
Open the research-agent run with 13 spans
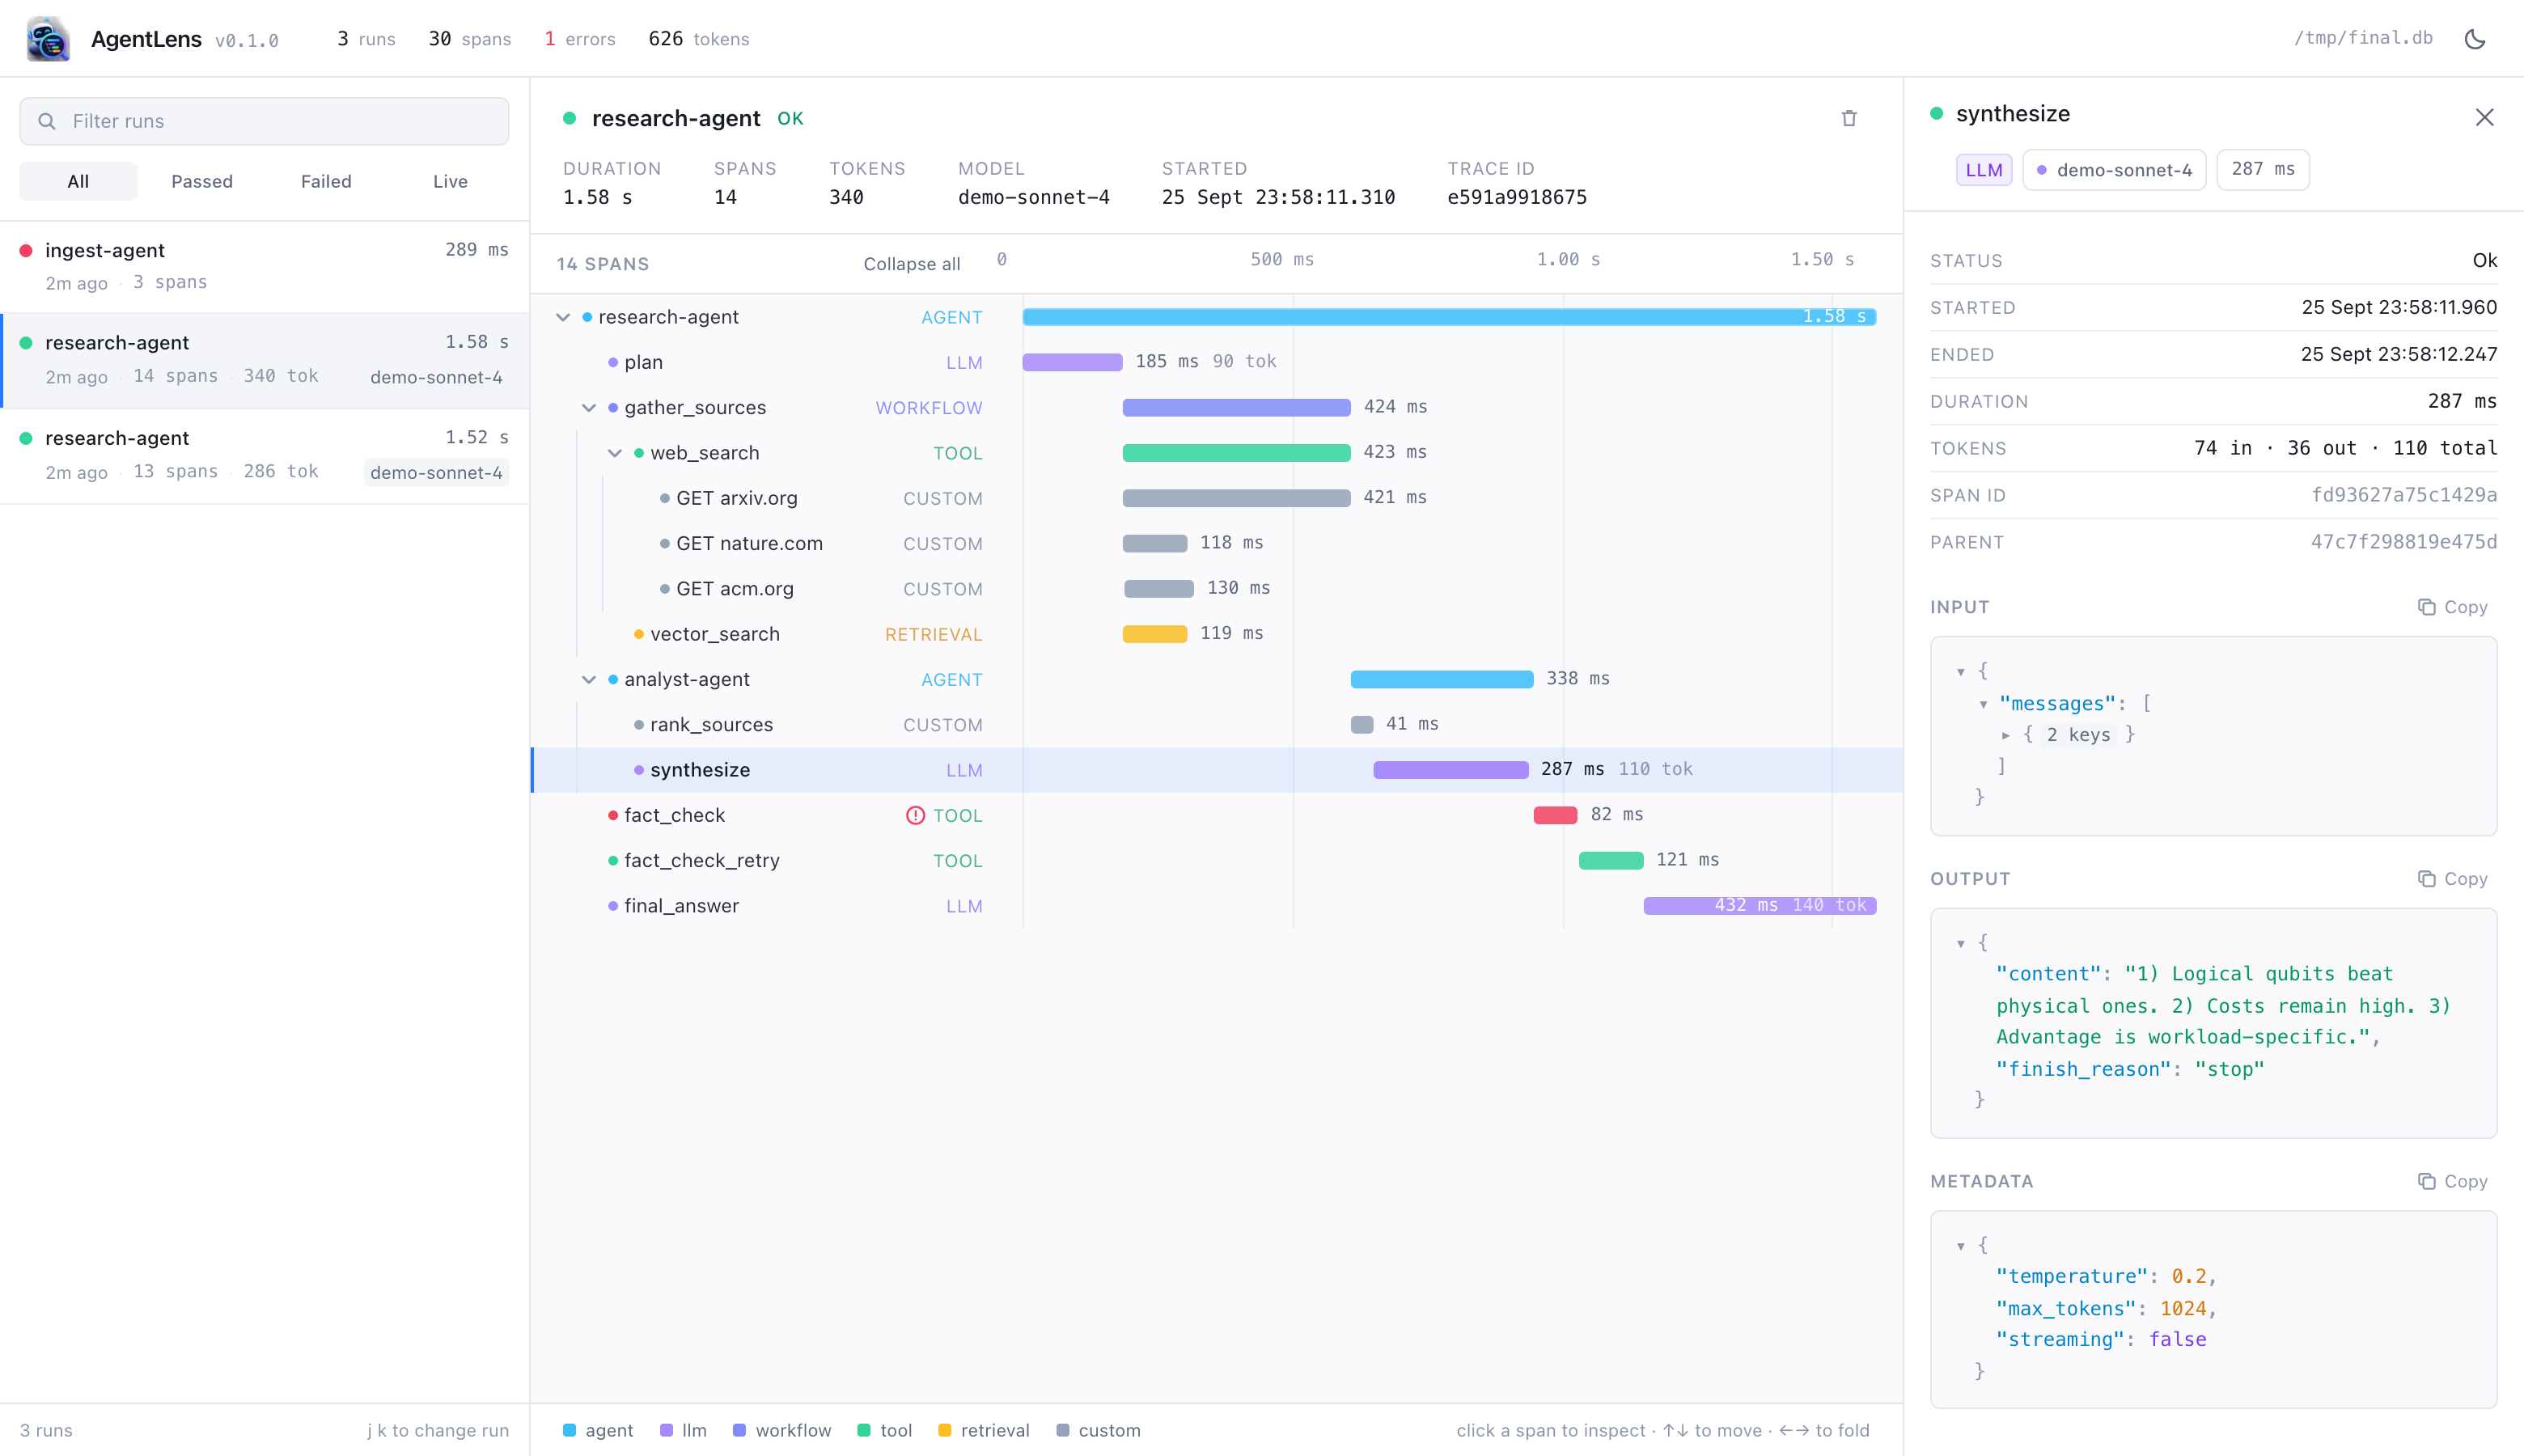click(x=264, y=455)
